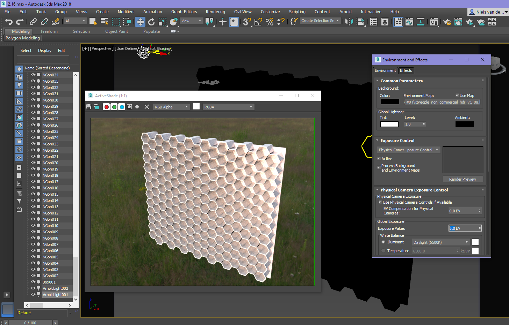The height and width of the screenshot is (325, 509).
Task: Toggle Window/Crossing selection icon
Action: [x=127, y=22]
